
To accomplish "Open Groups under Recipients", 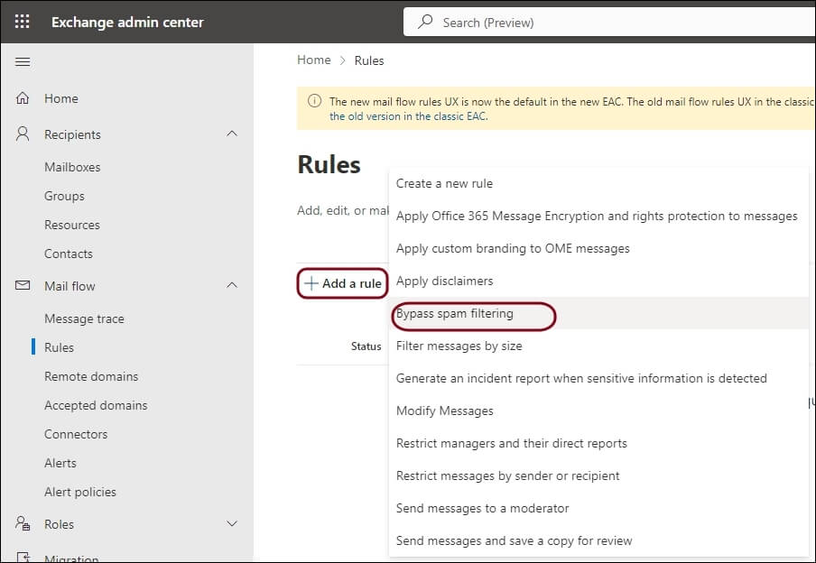I will point(64,196).
